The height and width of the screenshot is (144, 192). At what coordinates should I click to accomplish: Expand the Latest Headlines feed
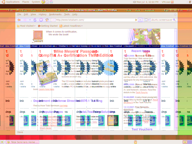pos(71,26)
